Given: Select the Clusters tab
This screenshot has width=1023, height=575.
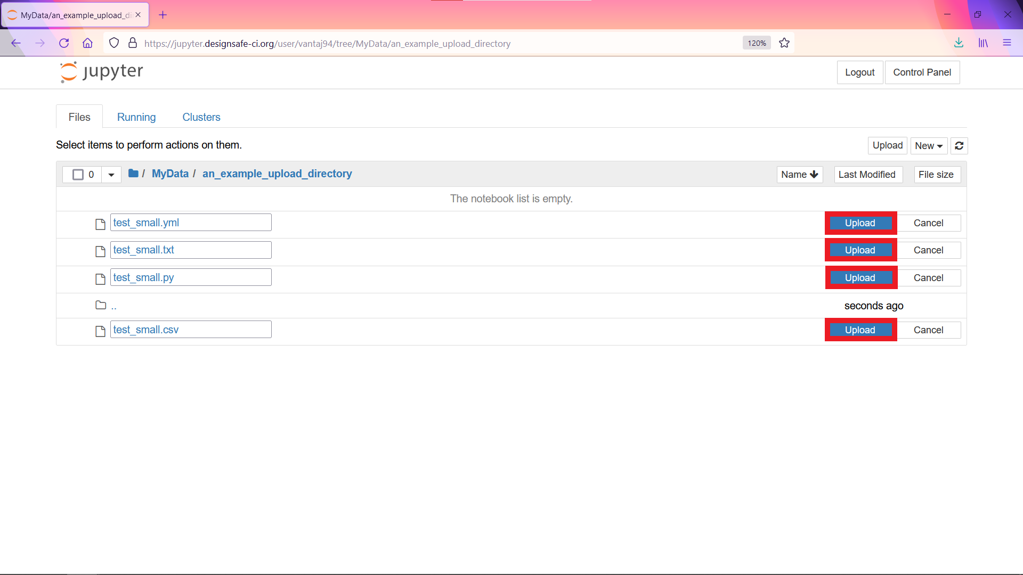Looking at the screenshot, I should coord(201,117).
